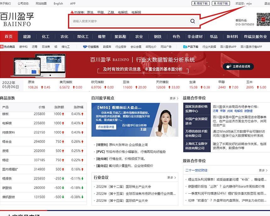Expand 更多 in 媒体合作单位 section

pyautogui.click(x=263, y=170)
